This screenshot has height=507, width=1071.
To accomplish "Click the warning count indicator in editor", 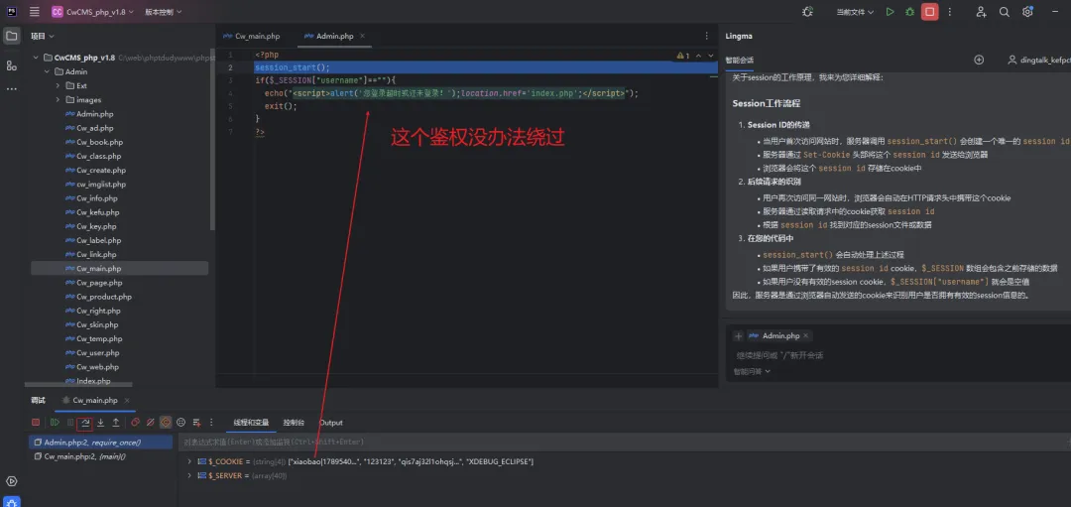I will 683,56.
